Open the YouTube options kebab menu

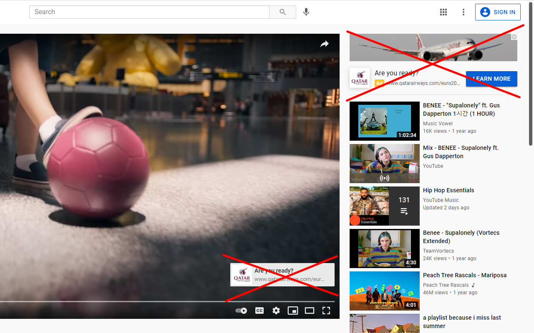(x=463, y=12)
